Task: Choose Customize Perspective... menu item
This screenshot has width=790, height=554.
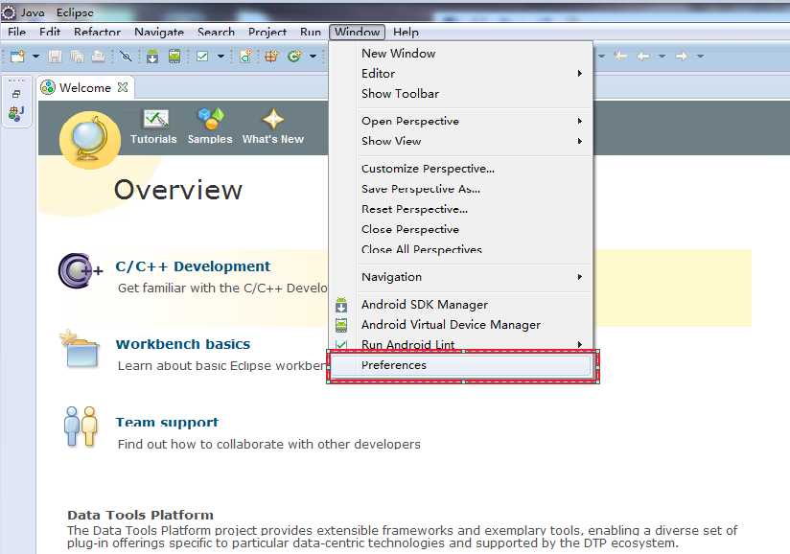Action: coord(461,169)
